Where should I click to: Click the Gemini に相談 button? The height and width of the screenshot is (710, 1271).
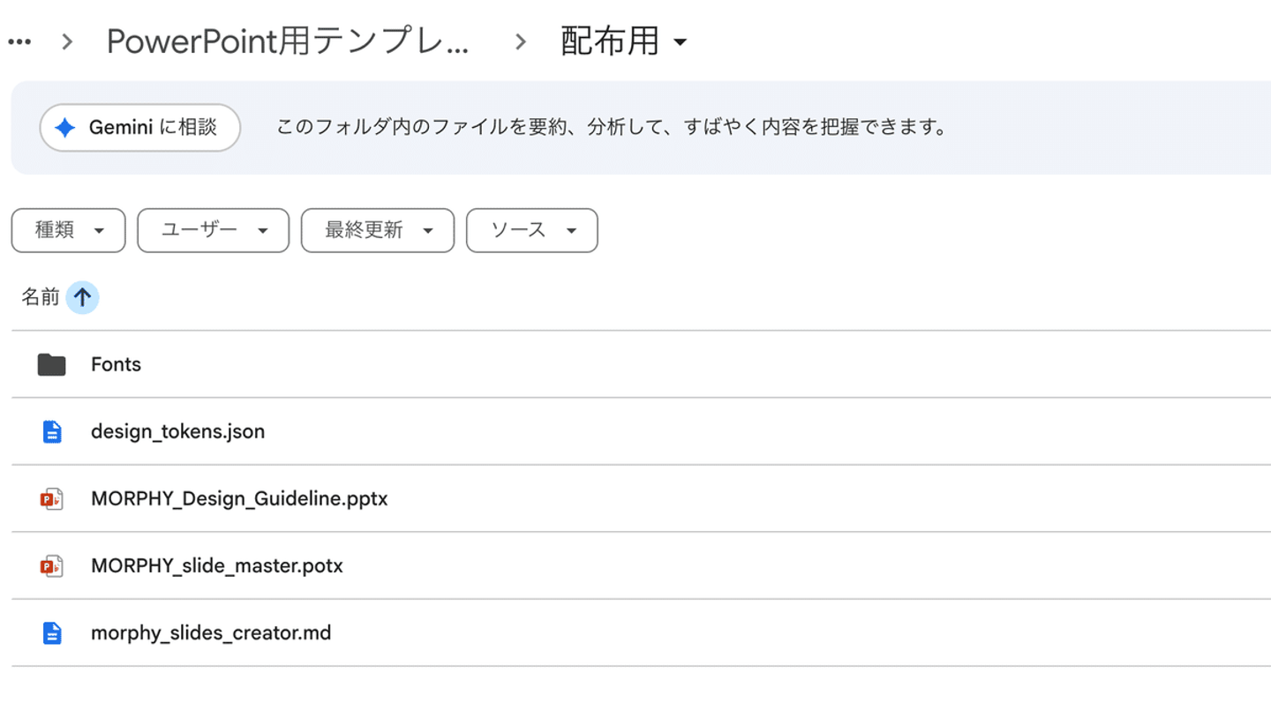coord(140,128)
